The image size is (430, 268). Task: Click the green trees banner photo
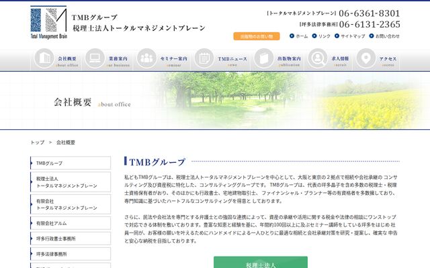(x=230, y=100)
